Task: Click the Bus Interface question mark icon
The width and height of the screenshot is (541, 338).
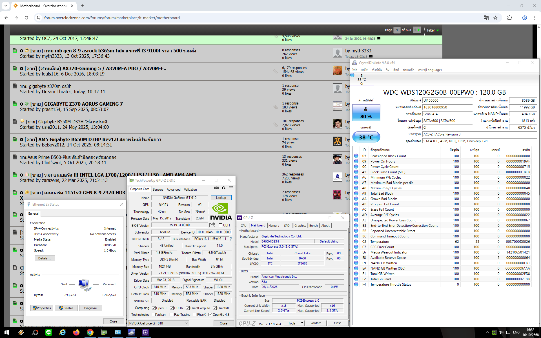Action: 231,239
